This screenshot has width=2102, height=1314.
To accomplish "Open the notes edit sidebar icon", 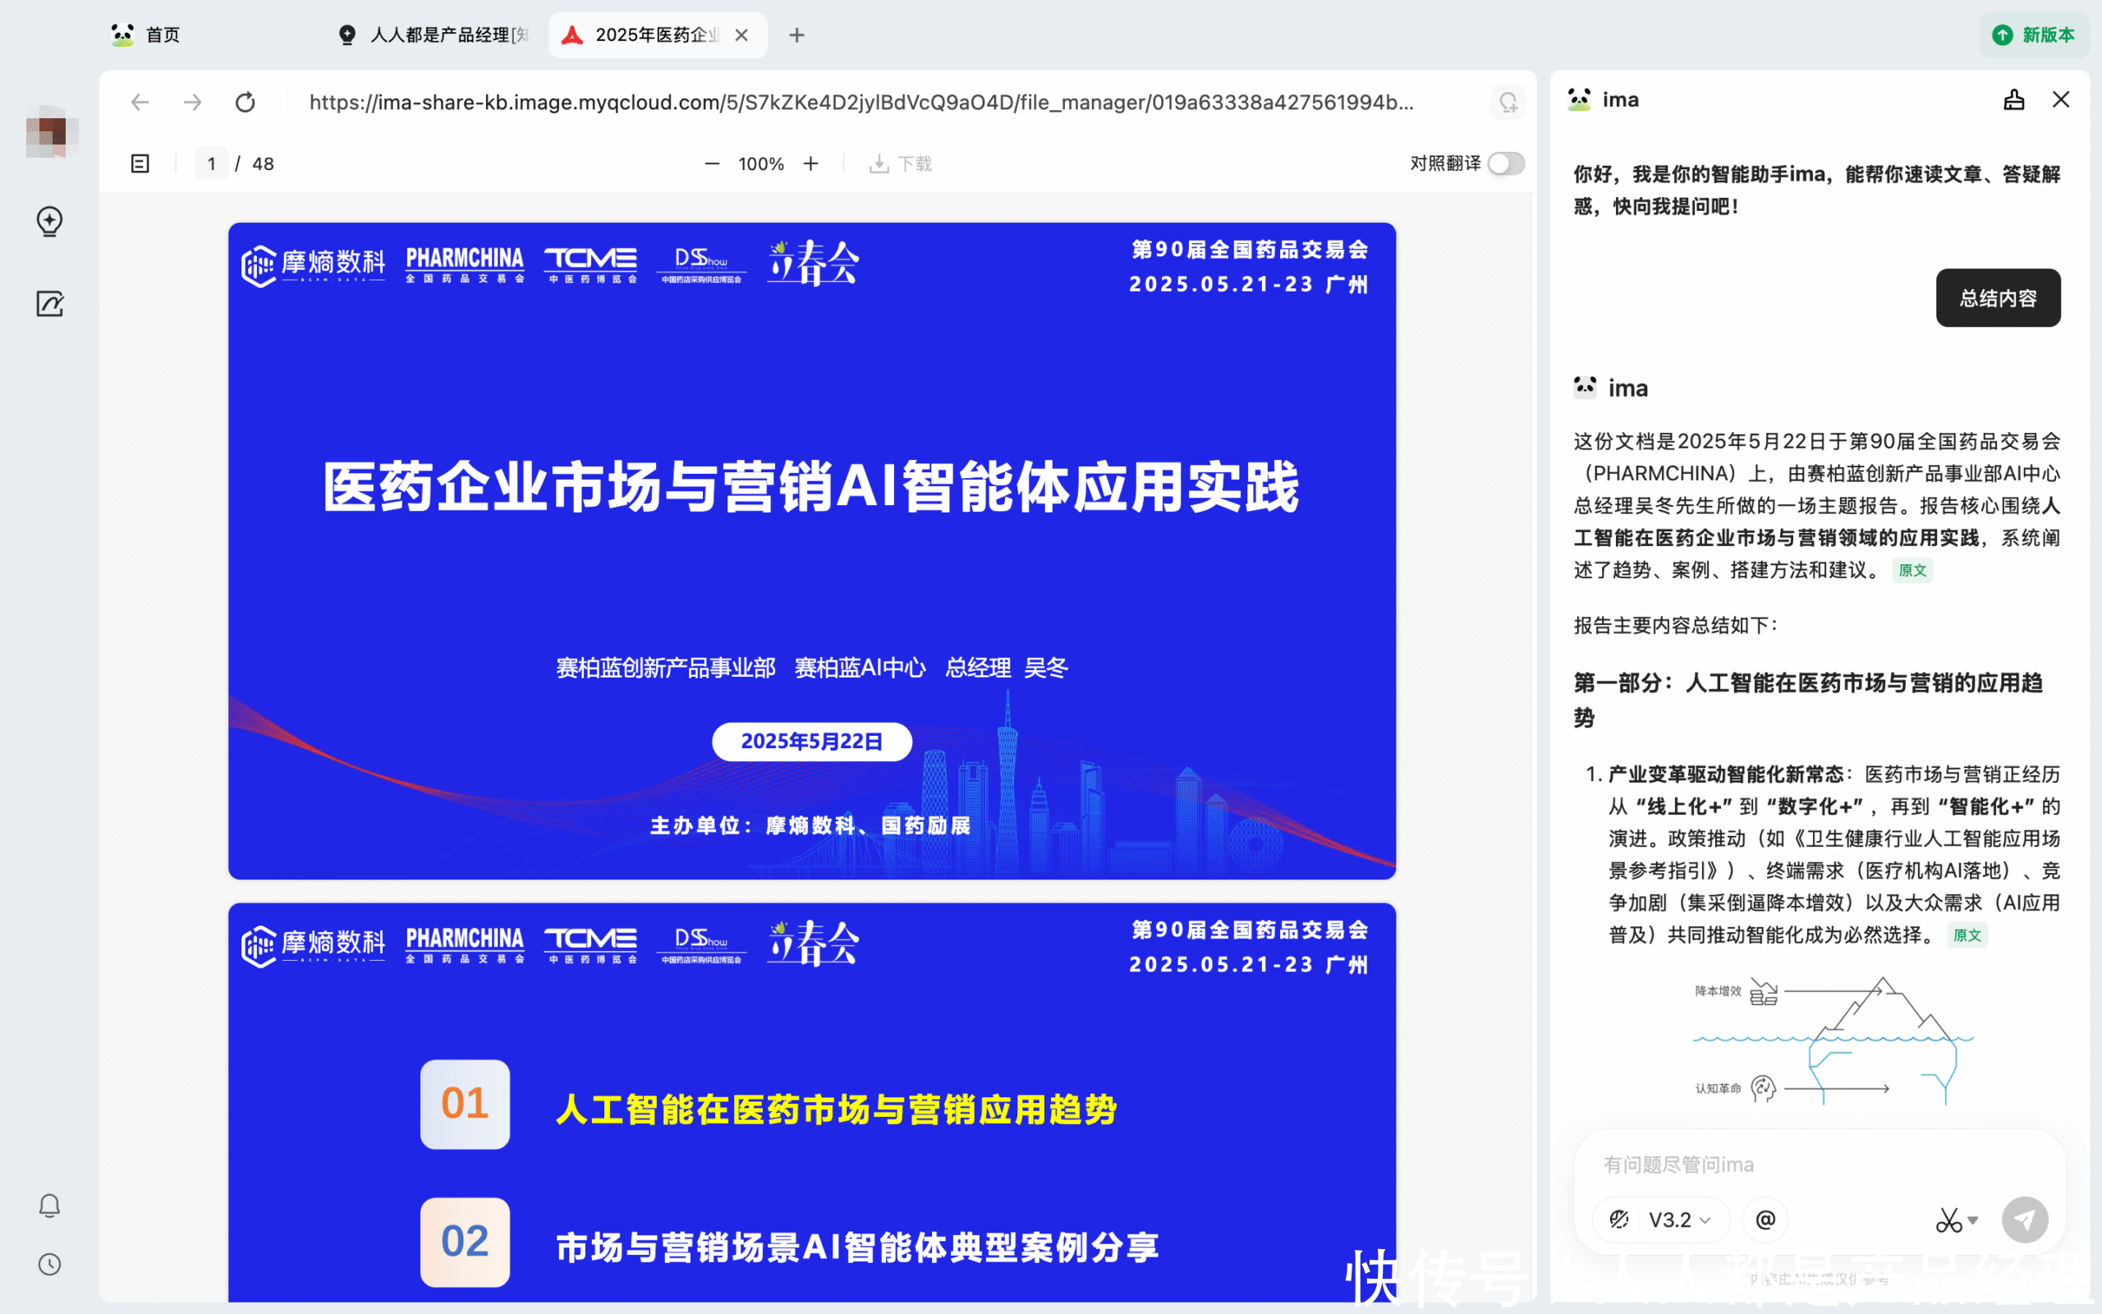I will [x=49, y=303].
